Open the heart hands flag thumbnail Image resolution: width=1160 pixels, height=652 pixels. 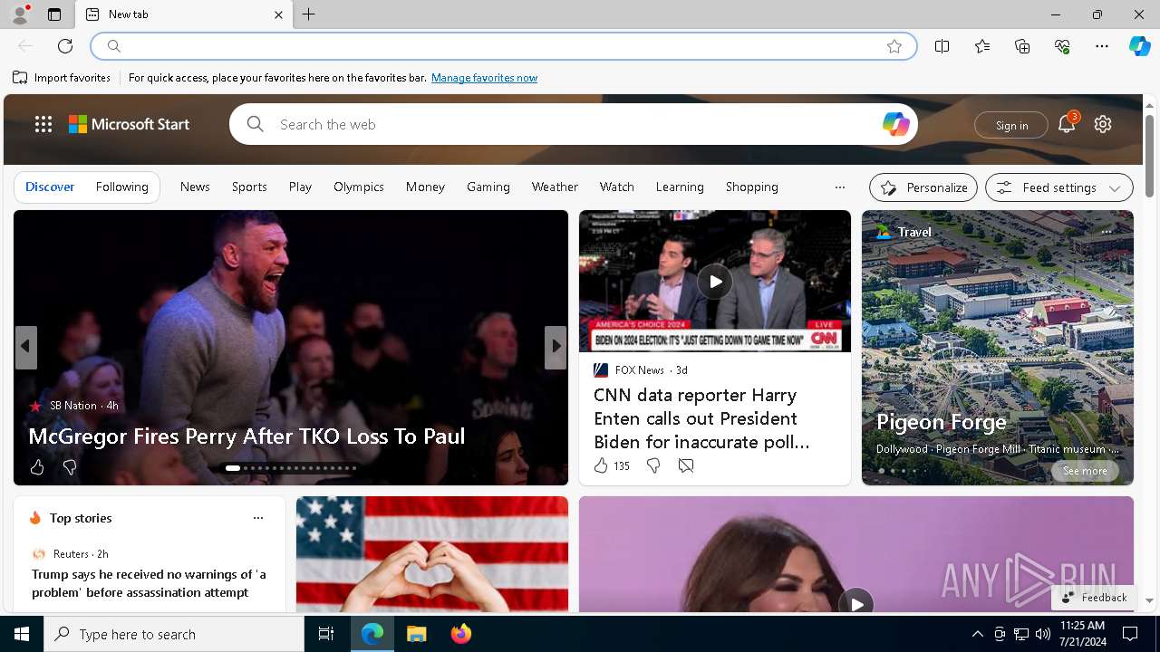(432, 553)
